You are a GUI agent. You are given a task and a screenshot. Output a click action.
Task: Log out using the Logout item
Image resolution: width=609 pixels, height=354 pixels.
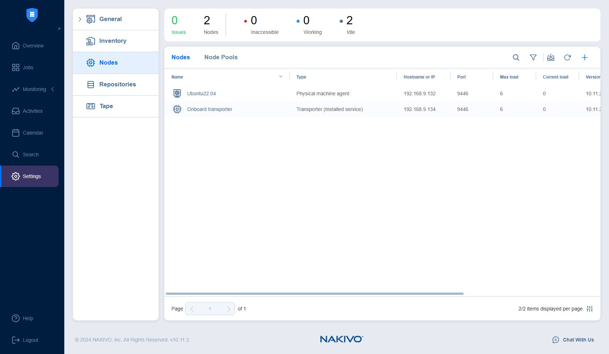tap(30, 340)
